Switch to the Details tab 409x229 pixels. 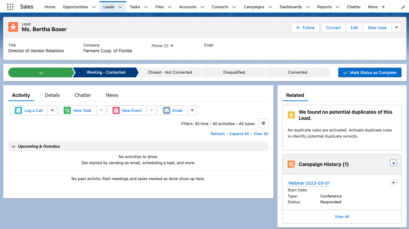pyautogui.click(x=52, y=95)
